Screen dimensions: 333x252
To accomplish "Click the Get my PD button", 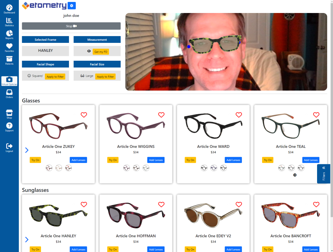I will click(100, 52).
